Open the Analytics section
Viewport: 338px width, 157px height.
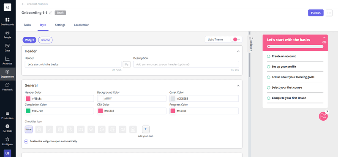pyautogui.click(x=8, y=61)
